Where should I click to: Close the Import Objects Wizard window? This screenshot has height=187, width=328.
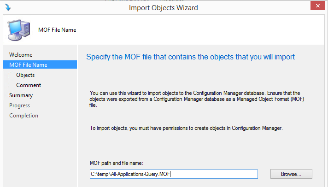coord(317,6)
